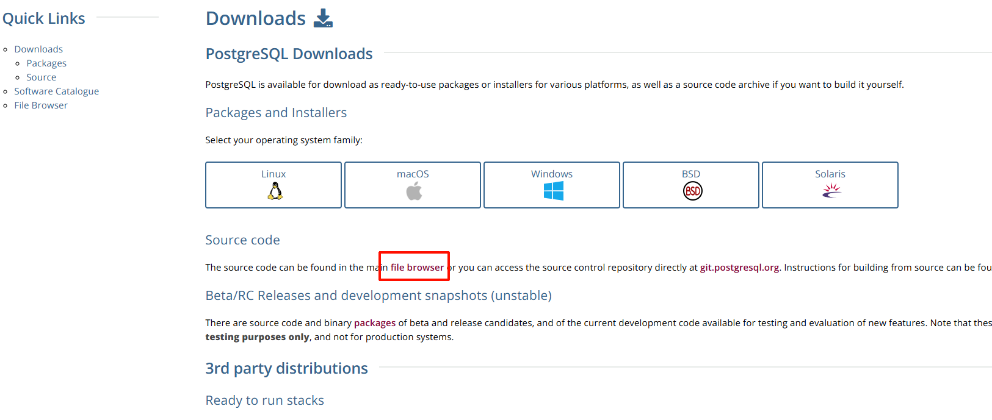Click the 'Beta/RC Releases and development snapshots' heading
Viewport: 992px width, 420px height.
[378, 295]
